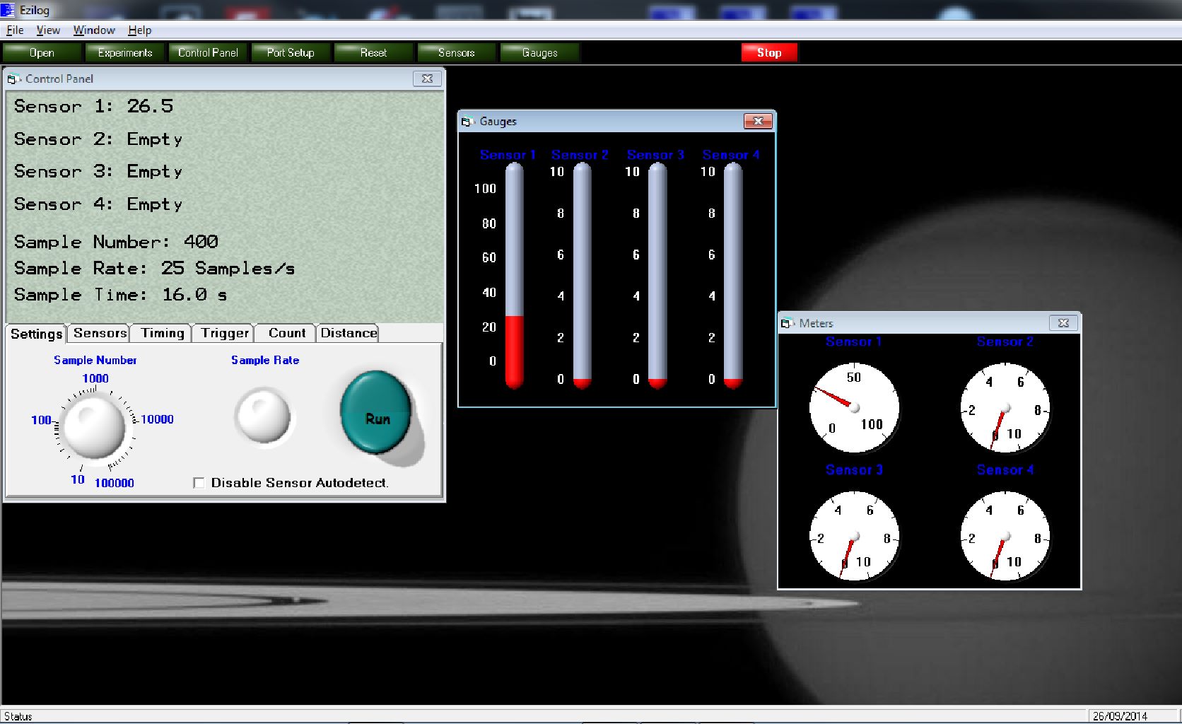Click the Sensor 3: Empty reading
This screenshot has height=724, width=1182.
click(x=98, y=172)
